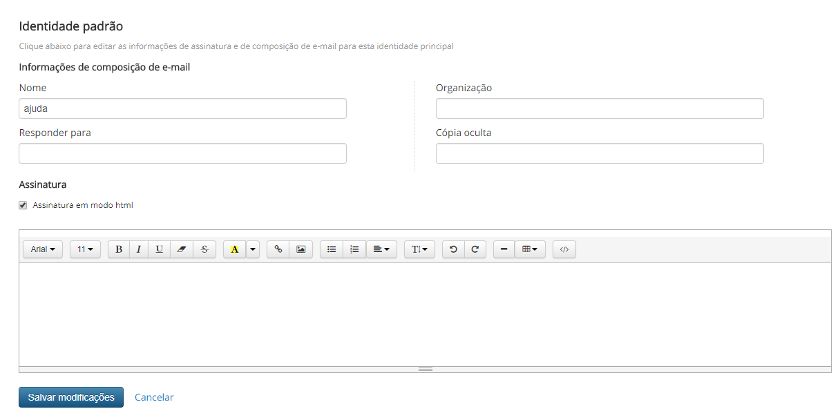Uncheck 'Assinatura em modo html' checkbox

23,205
